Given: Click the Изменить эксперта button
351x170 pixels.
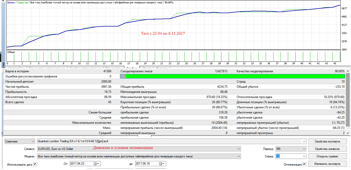Looking at the screenshot, I should pyautogui.click(x=327, y=164).
